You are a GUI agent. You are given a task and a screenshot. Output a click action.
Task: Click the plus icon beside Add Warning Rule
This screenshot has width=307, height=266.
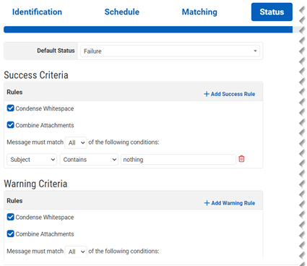(x=207, y=203)
